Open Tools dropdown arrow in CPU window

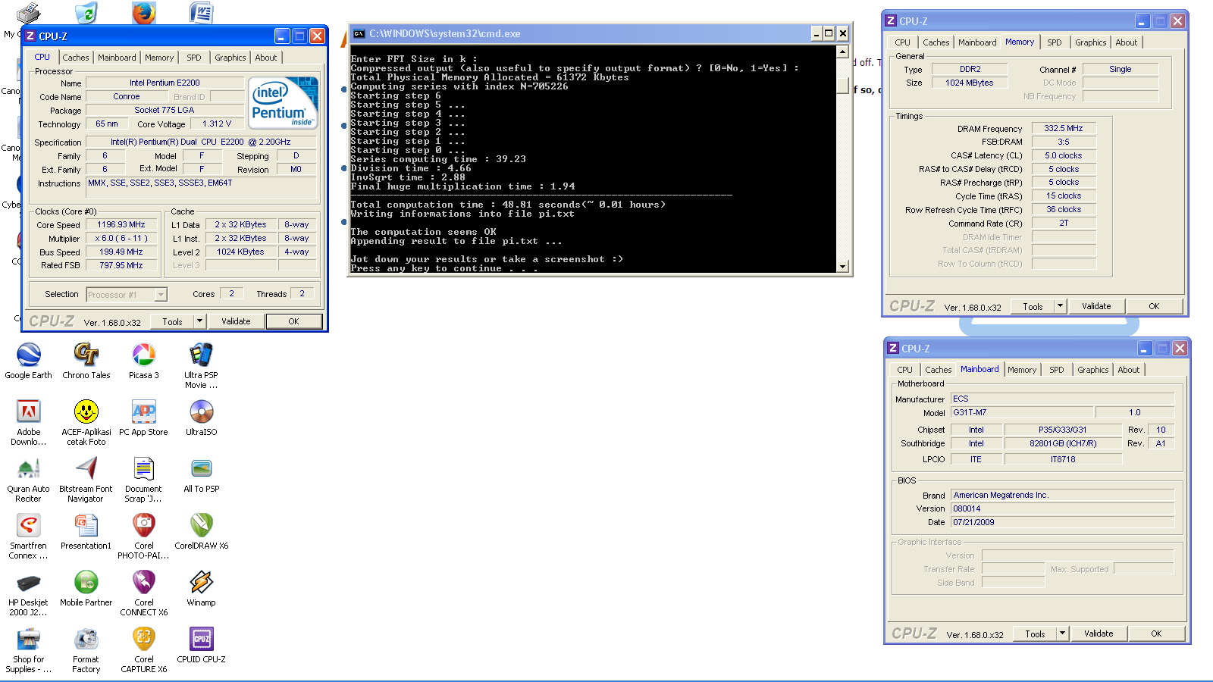[200, 321]
